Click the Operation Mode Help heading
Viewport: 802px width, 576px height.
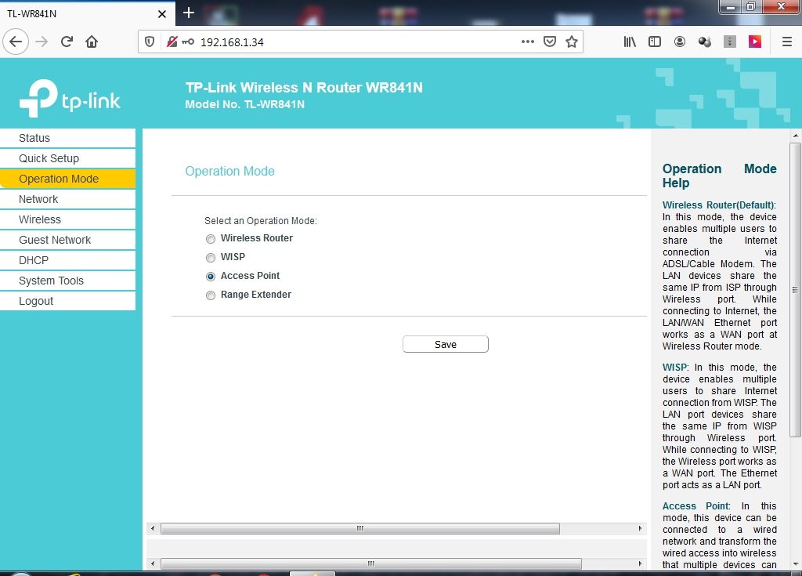point(719,176)
